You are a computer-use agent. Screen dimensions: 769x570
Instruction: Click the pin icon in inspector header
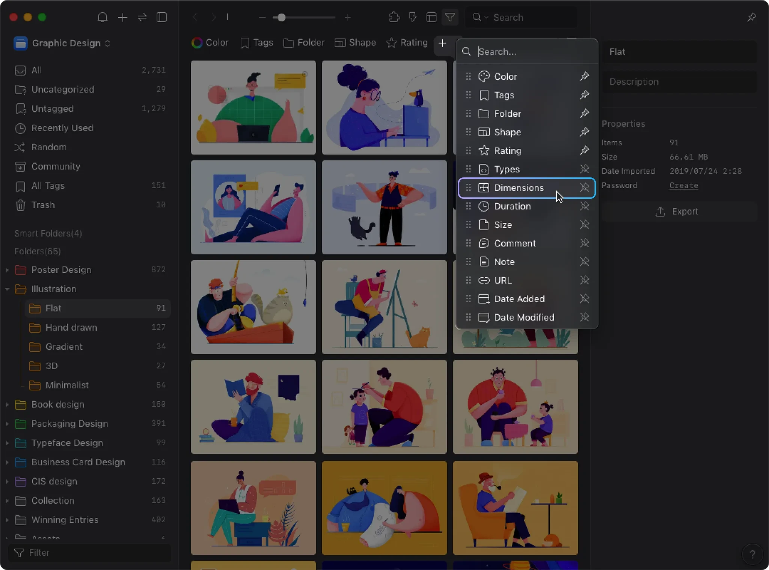[x=752, y=17]
